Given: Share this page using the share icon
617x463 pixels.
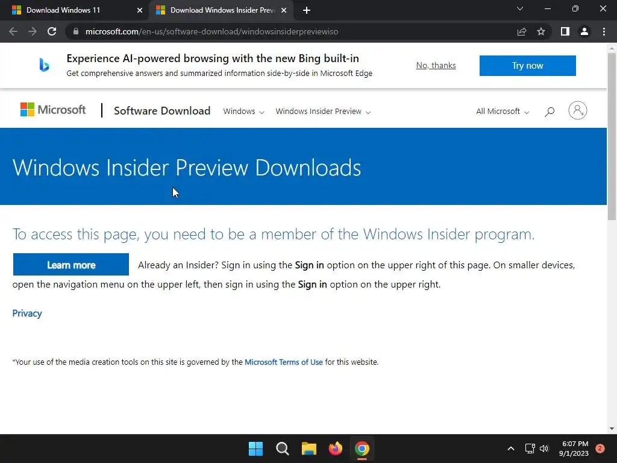Looking at the screenshot, I should point(522,31).
